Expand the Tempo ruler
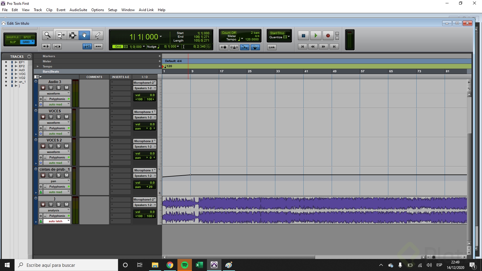482x271 pixels. click(x=38, y=67)
